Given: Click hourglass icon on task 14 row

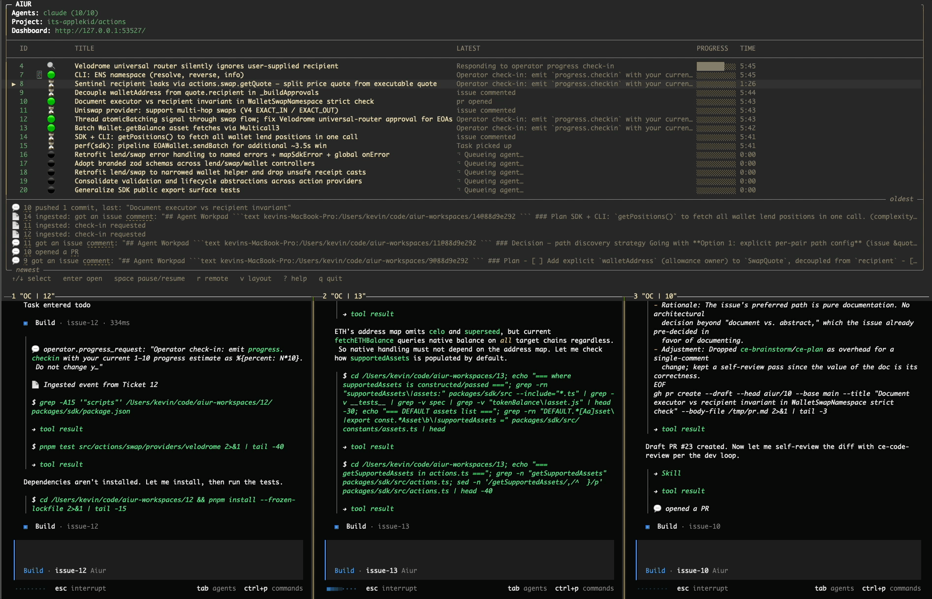Looking at the screenshot, I should pos(51,137).
